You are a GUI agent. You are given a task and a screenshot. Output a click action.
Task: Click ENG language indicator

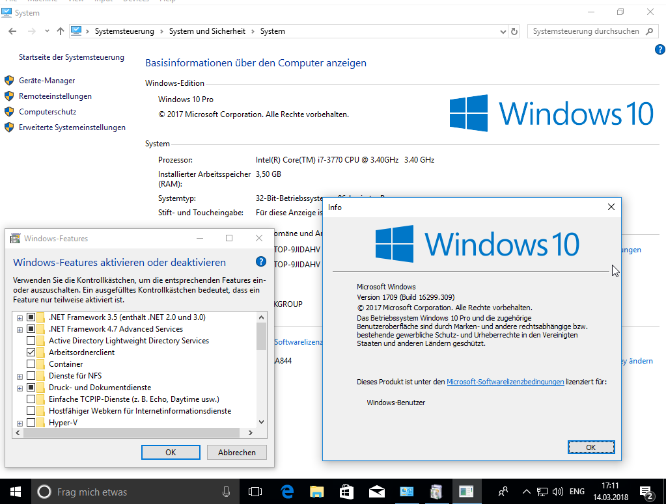(x=577, y=492)
